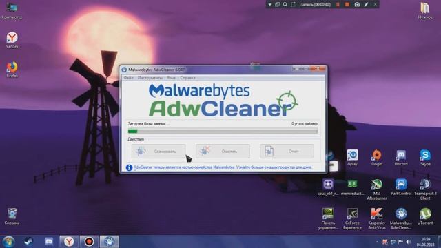441x248 pixels.
Task: Open the MSI Afterburner desktop shortcut
Action: (x=377, y=190)
